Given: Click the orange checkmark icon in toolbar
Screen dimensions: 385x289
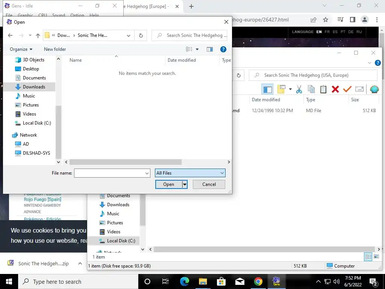Looking at the screenshot, I should 347,89.
